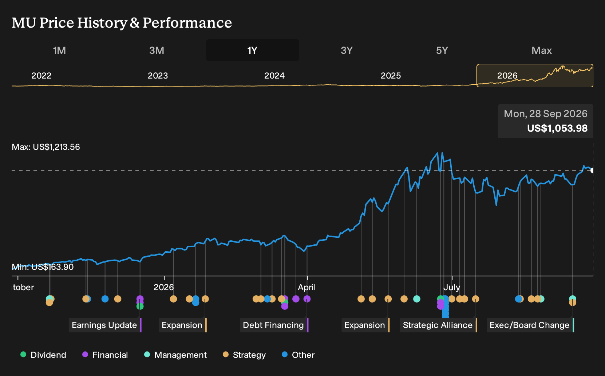Open the Strategic Alliance event label
605x376 pixels.
[x=438, y=325]
